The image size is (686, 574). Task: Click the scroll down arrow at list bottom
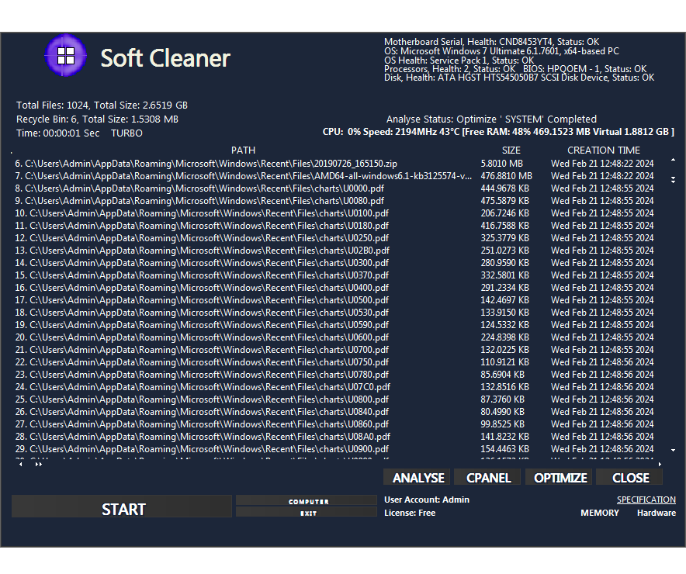coord(673,451)
